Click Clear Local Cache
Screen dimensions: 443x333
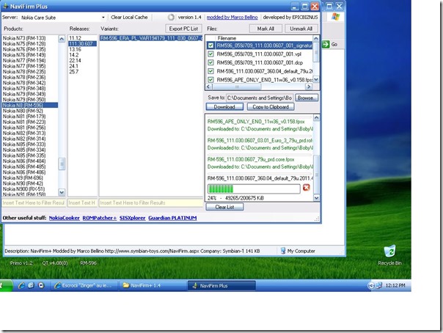click(129, 17)
